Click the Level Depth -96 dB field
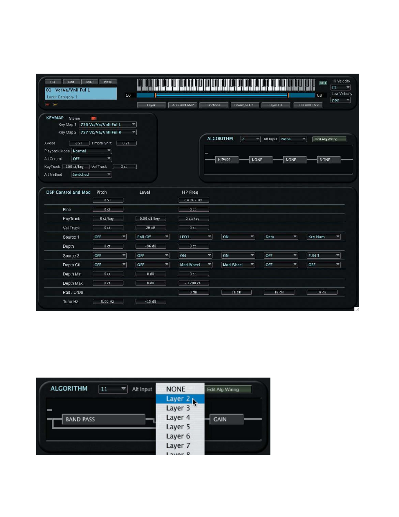The image size is (399, 517). click(x=151, y=246)
